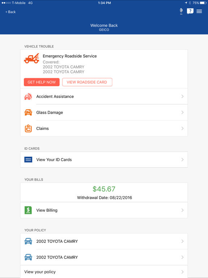Expand the View Billing chevron
The height and width of the screenshot is (278, 208).
(x=182, y=210)
